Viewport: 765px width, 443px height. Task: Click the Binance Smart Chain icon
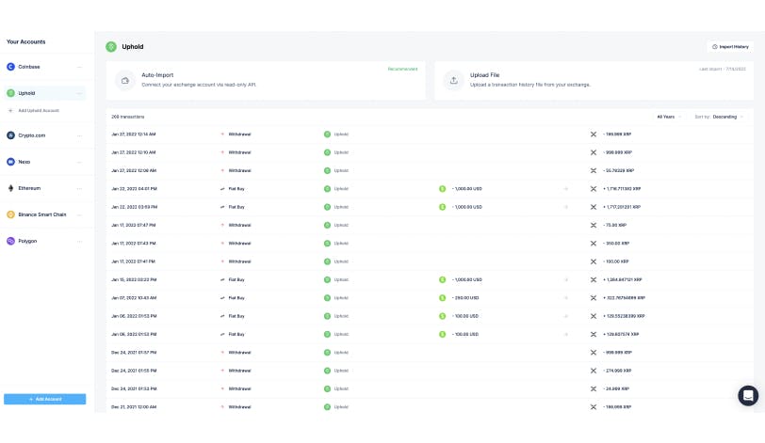[x=10, y=214]
